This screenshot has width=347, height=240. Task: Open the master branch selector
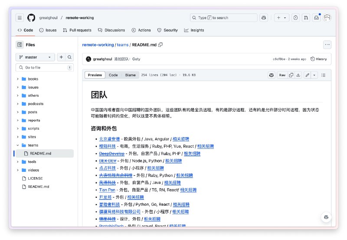35,57
